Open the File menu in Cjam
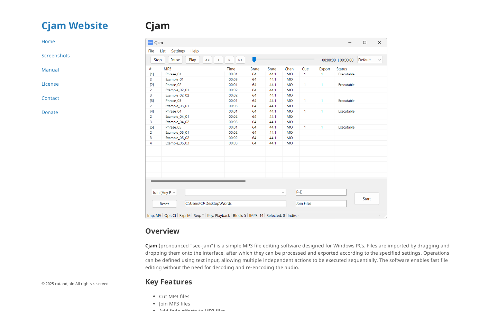498x311 pixels. [151, 51]
